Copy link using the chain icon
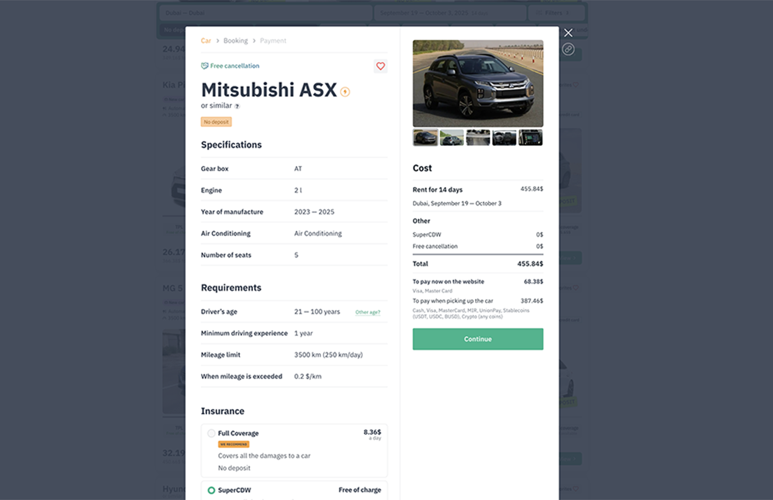773x500 pixels. pyautogui.click(x=568, y=49)
